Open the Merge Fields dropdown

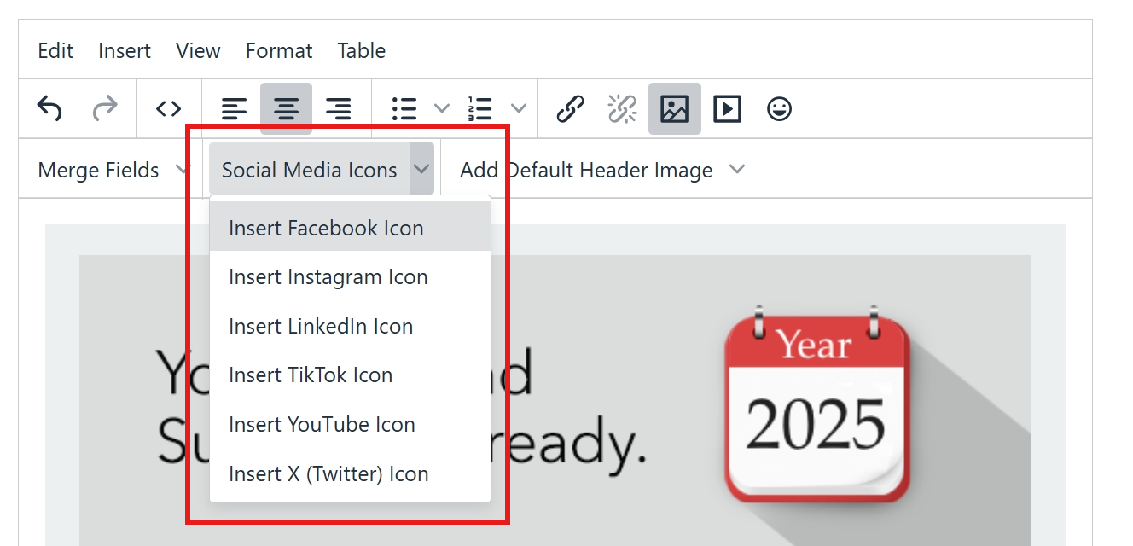113,170
